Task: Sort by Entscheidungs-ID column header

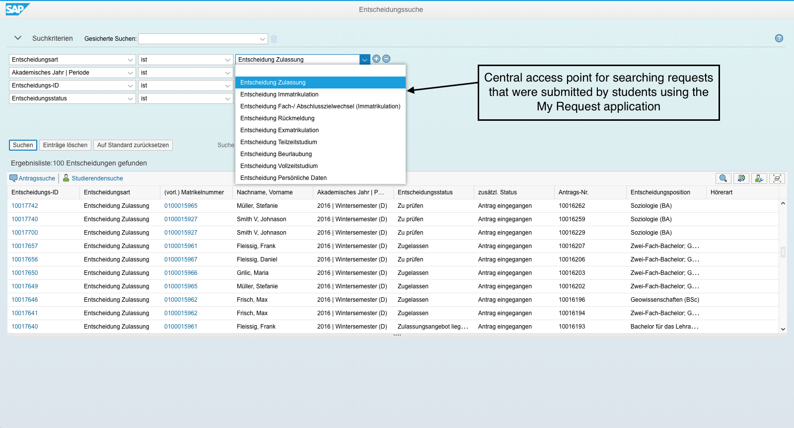Action: pyautogui.click(x=44, y=192)
